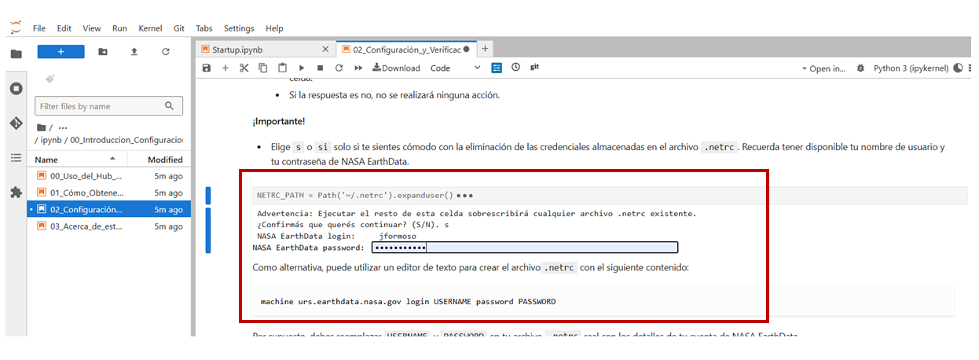Screen dimensions: 979x360
Task: Click the machine urs.earthdata.nasa.gov code block
Action: point(603,301)
